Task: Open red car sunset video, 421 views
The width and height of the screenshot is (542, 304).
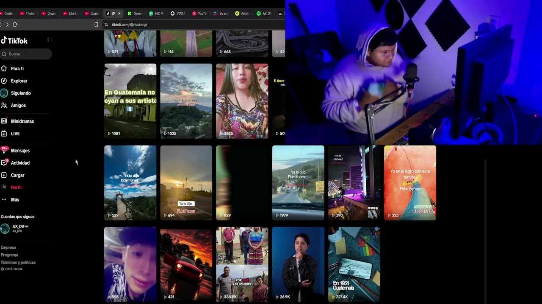Action: (186, 265)
